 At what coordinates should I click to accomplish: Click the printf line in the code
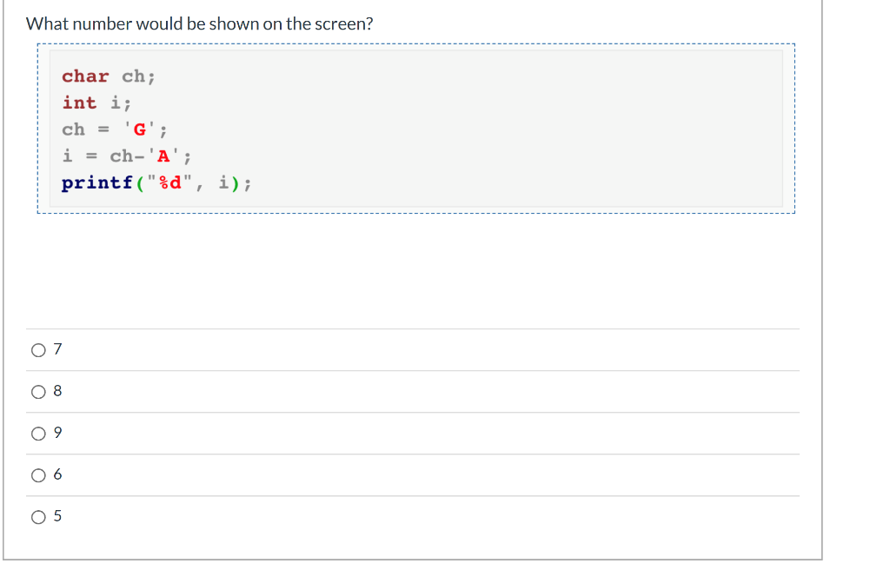(x=155, y=182)
